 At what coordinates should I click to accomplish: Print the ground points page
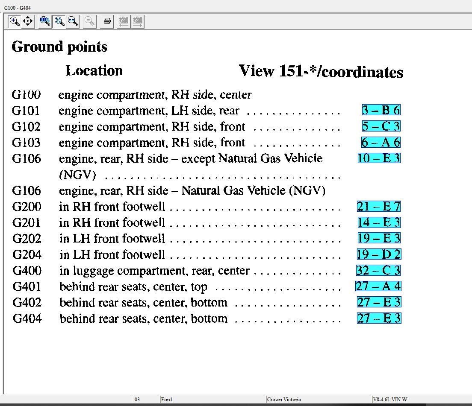coord(107,21)
